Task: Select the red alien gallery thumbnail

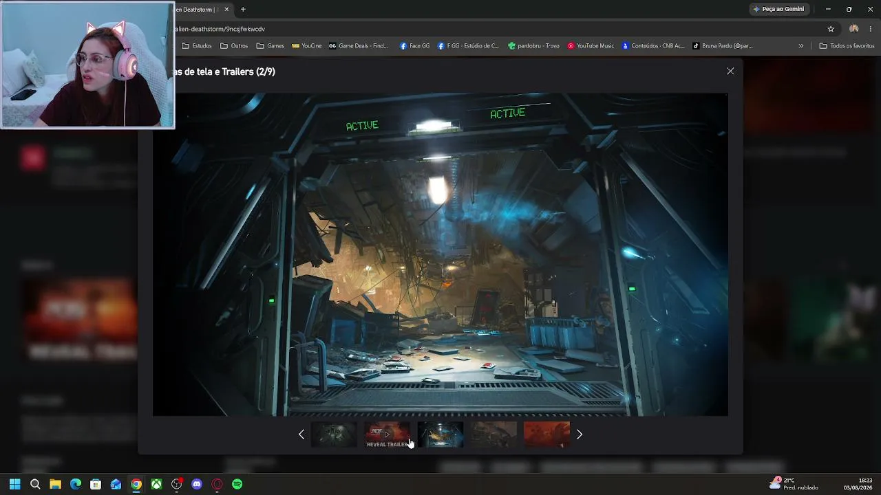Action: point(546,434)
